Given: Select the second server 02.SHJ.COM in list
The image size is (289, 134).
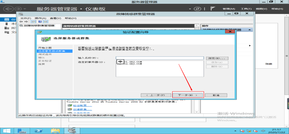Looking at the screenshot, I should [x=129, y=64].
